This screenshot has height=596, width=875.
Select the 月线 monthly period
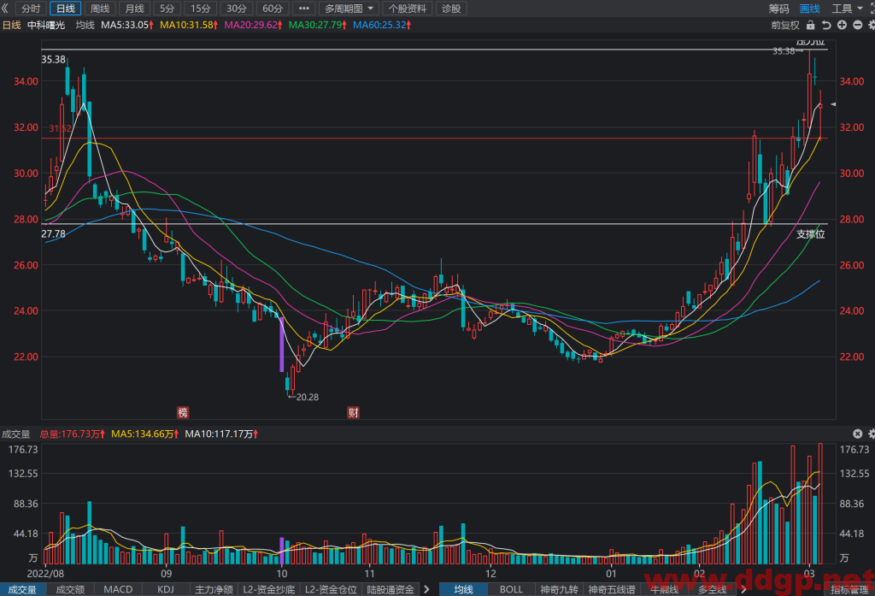pos(134,9)
